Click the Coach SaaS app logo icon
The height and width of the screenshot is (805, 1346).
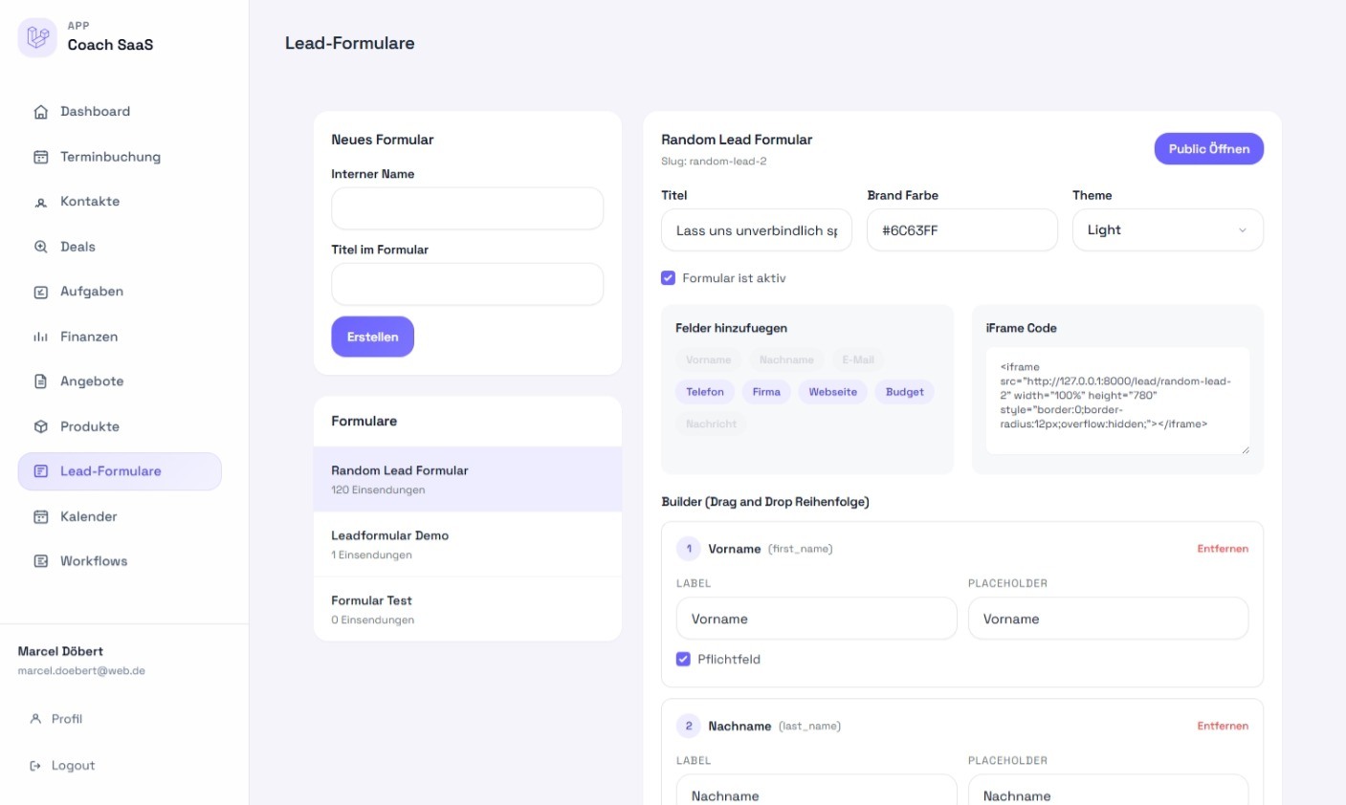(37, 37)
